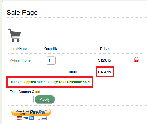Click the green discount applied message
This screenshot has width=147, height=124.
50,82
